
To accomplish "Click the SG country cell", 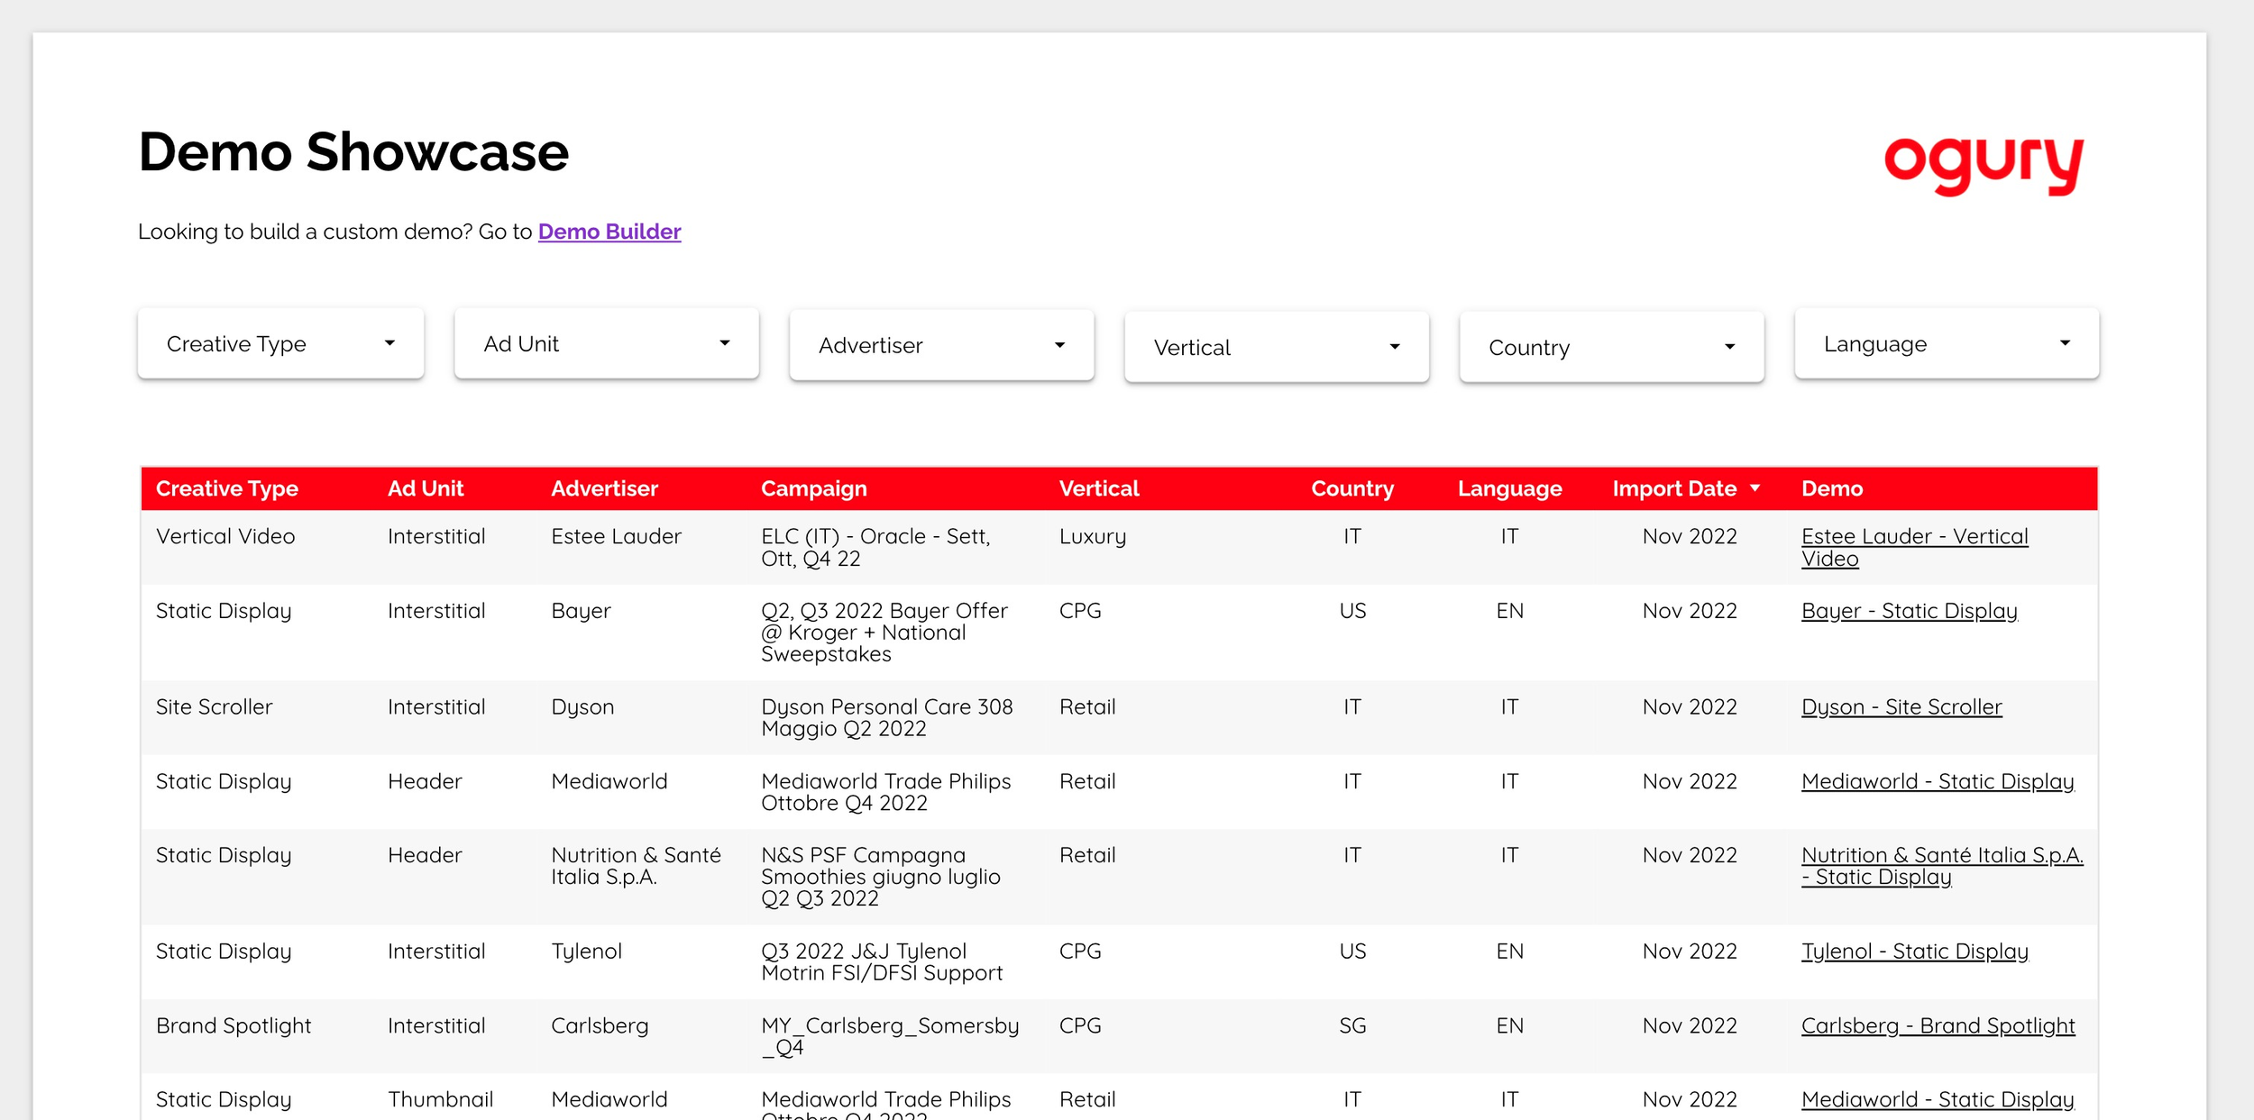I will [x=1352, y=1026].
